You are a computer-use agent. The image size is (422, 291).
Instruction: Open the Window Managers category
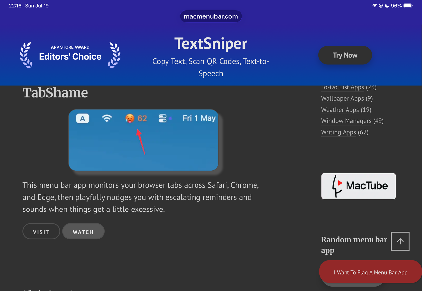(x=346, y=121)
